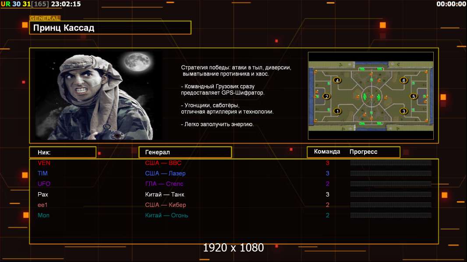Viewport: 467px width, 262px height.
Task: Click the "Прогресс" column header
Action: click(x=363, y=152)
